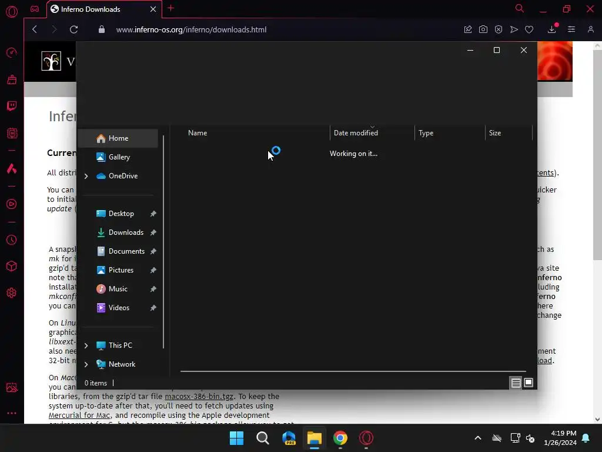Reload the Inferno Downloads page
602x452 pixels.
pos(73,29)
